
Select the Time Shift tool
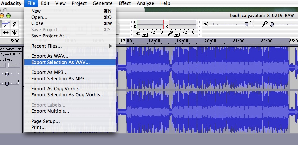coord(6,33)
